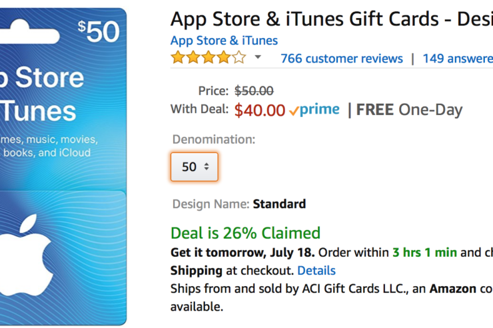Click the FREE One-Day shipping text

[x=409, y=110]
